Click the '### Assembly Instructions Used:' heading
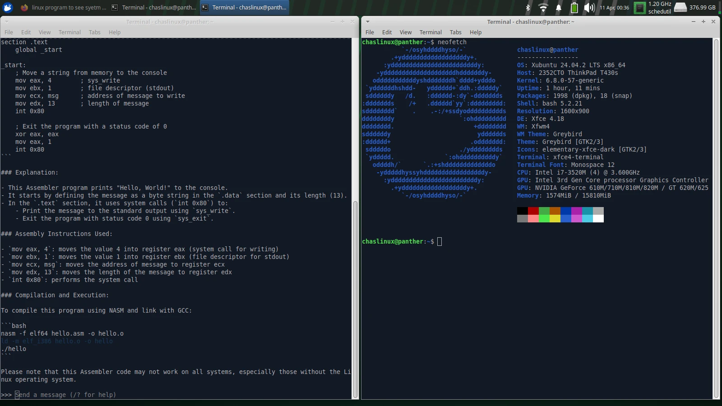 [x=56, y=234]
